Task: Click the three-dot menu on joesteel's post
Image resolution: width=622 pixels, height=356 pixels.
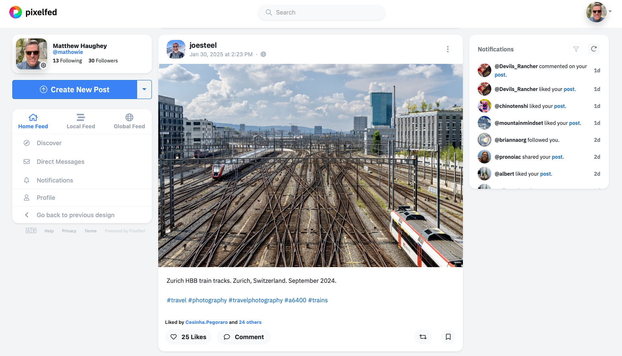Action: point(448,49)
